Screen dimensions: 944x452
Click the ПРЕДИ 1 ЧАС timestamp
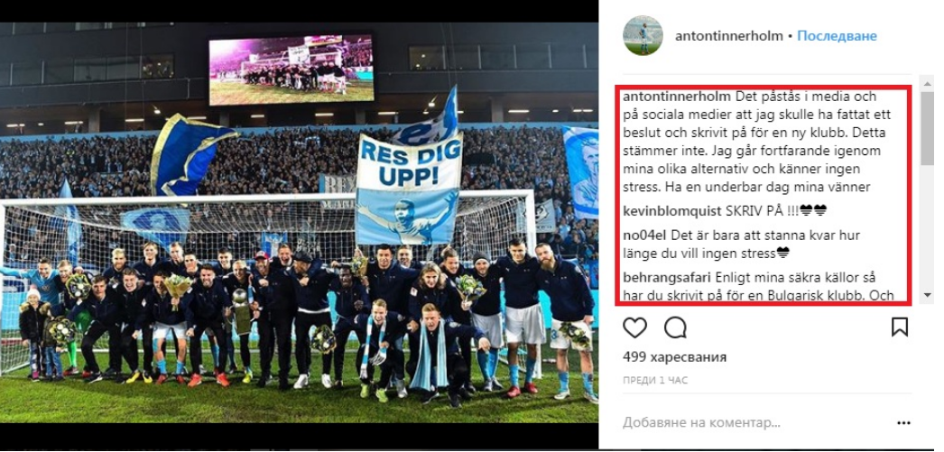coord(655,381)
